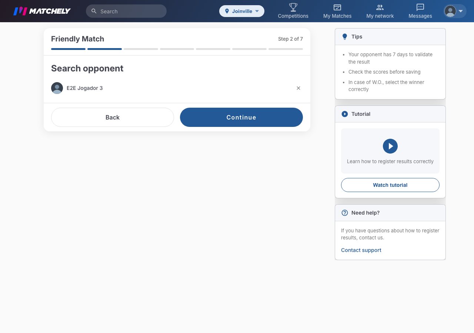
Task: Remove opponent E2E Jogador 3
Action: 298,88
